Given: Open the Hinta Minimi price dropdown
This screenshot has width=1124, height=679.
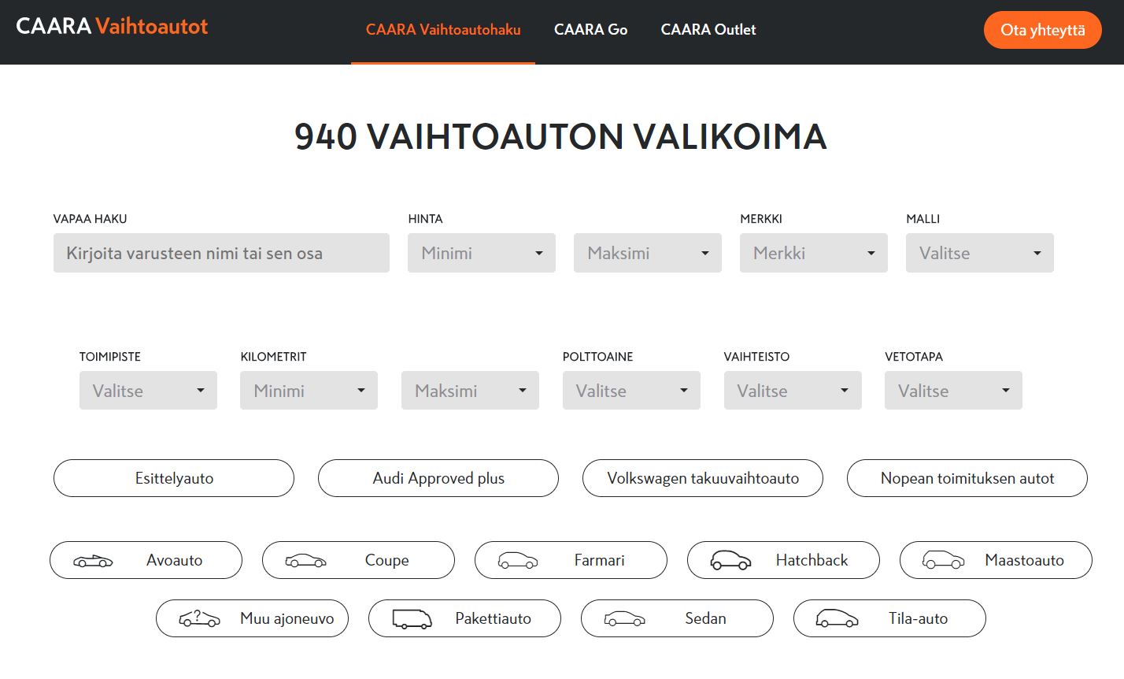Looking at the screenshot, I should pos(481,253).
